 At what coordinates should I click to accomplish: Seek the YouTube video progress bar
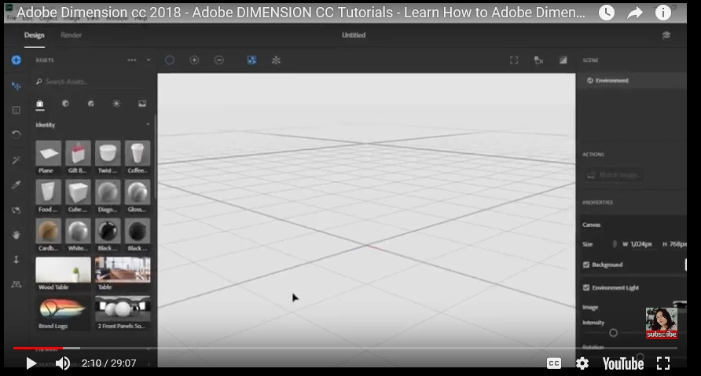click(x=345, y=348)
